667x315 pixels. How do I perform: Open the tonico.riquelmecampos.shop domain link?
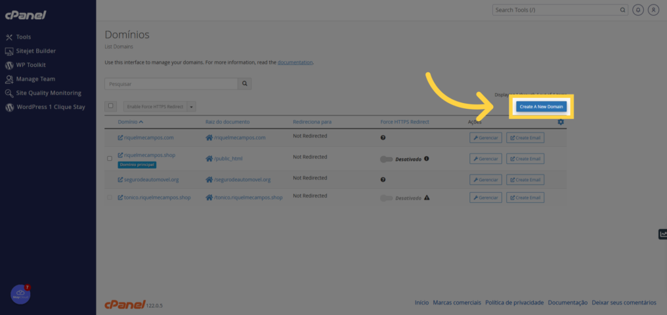(158, 198)
